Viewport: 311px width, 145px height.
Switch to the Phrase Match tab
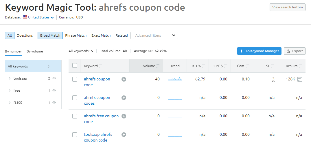(x=76, y=35)
